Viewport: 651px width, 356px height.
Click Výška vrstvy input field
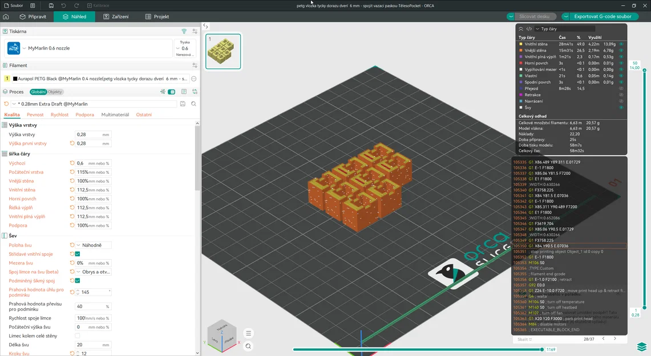(x=94, y=134)
